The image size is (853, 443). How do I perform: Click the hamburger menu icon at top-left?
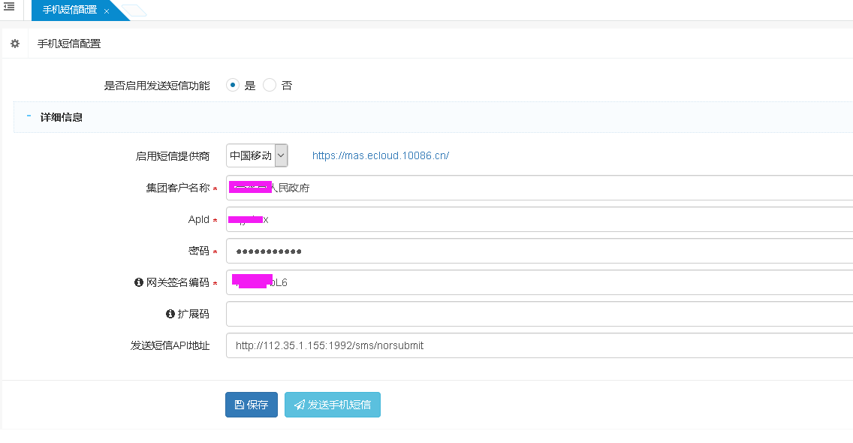click(x=9, y=7)
